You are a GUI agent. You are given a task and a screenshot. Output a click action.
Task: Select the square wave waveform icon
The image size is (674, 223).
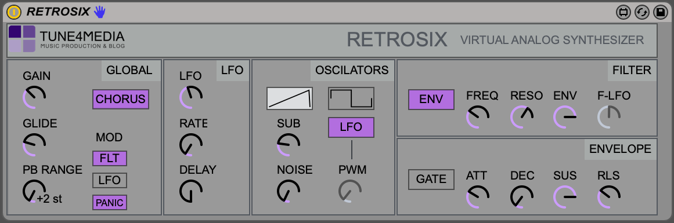pyautogui.click(x=351, y=98)
